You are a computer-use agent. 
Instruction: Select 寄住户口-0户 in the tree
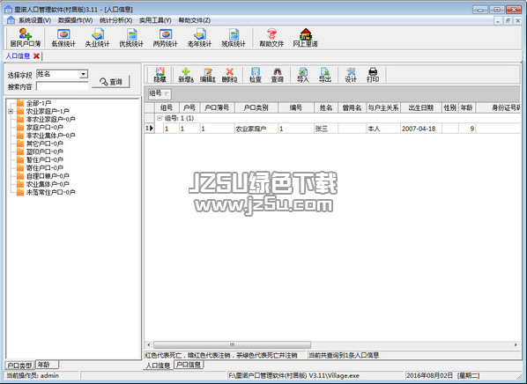(45, 167)
